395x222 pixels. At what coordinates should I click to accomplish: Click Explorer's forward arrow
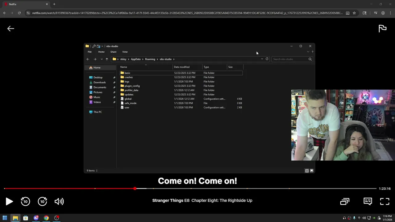click(95, 59)
